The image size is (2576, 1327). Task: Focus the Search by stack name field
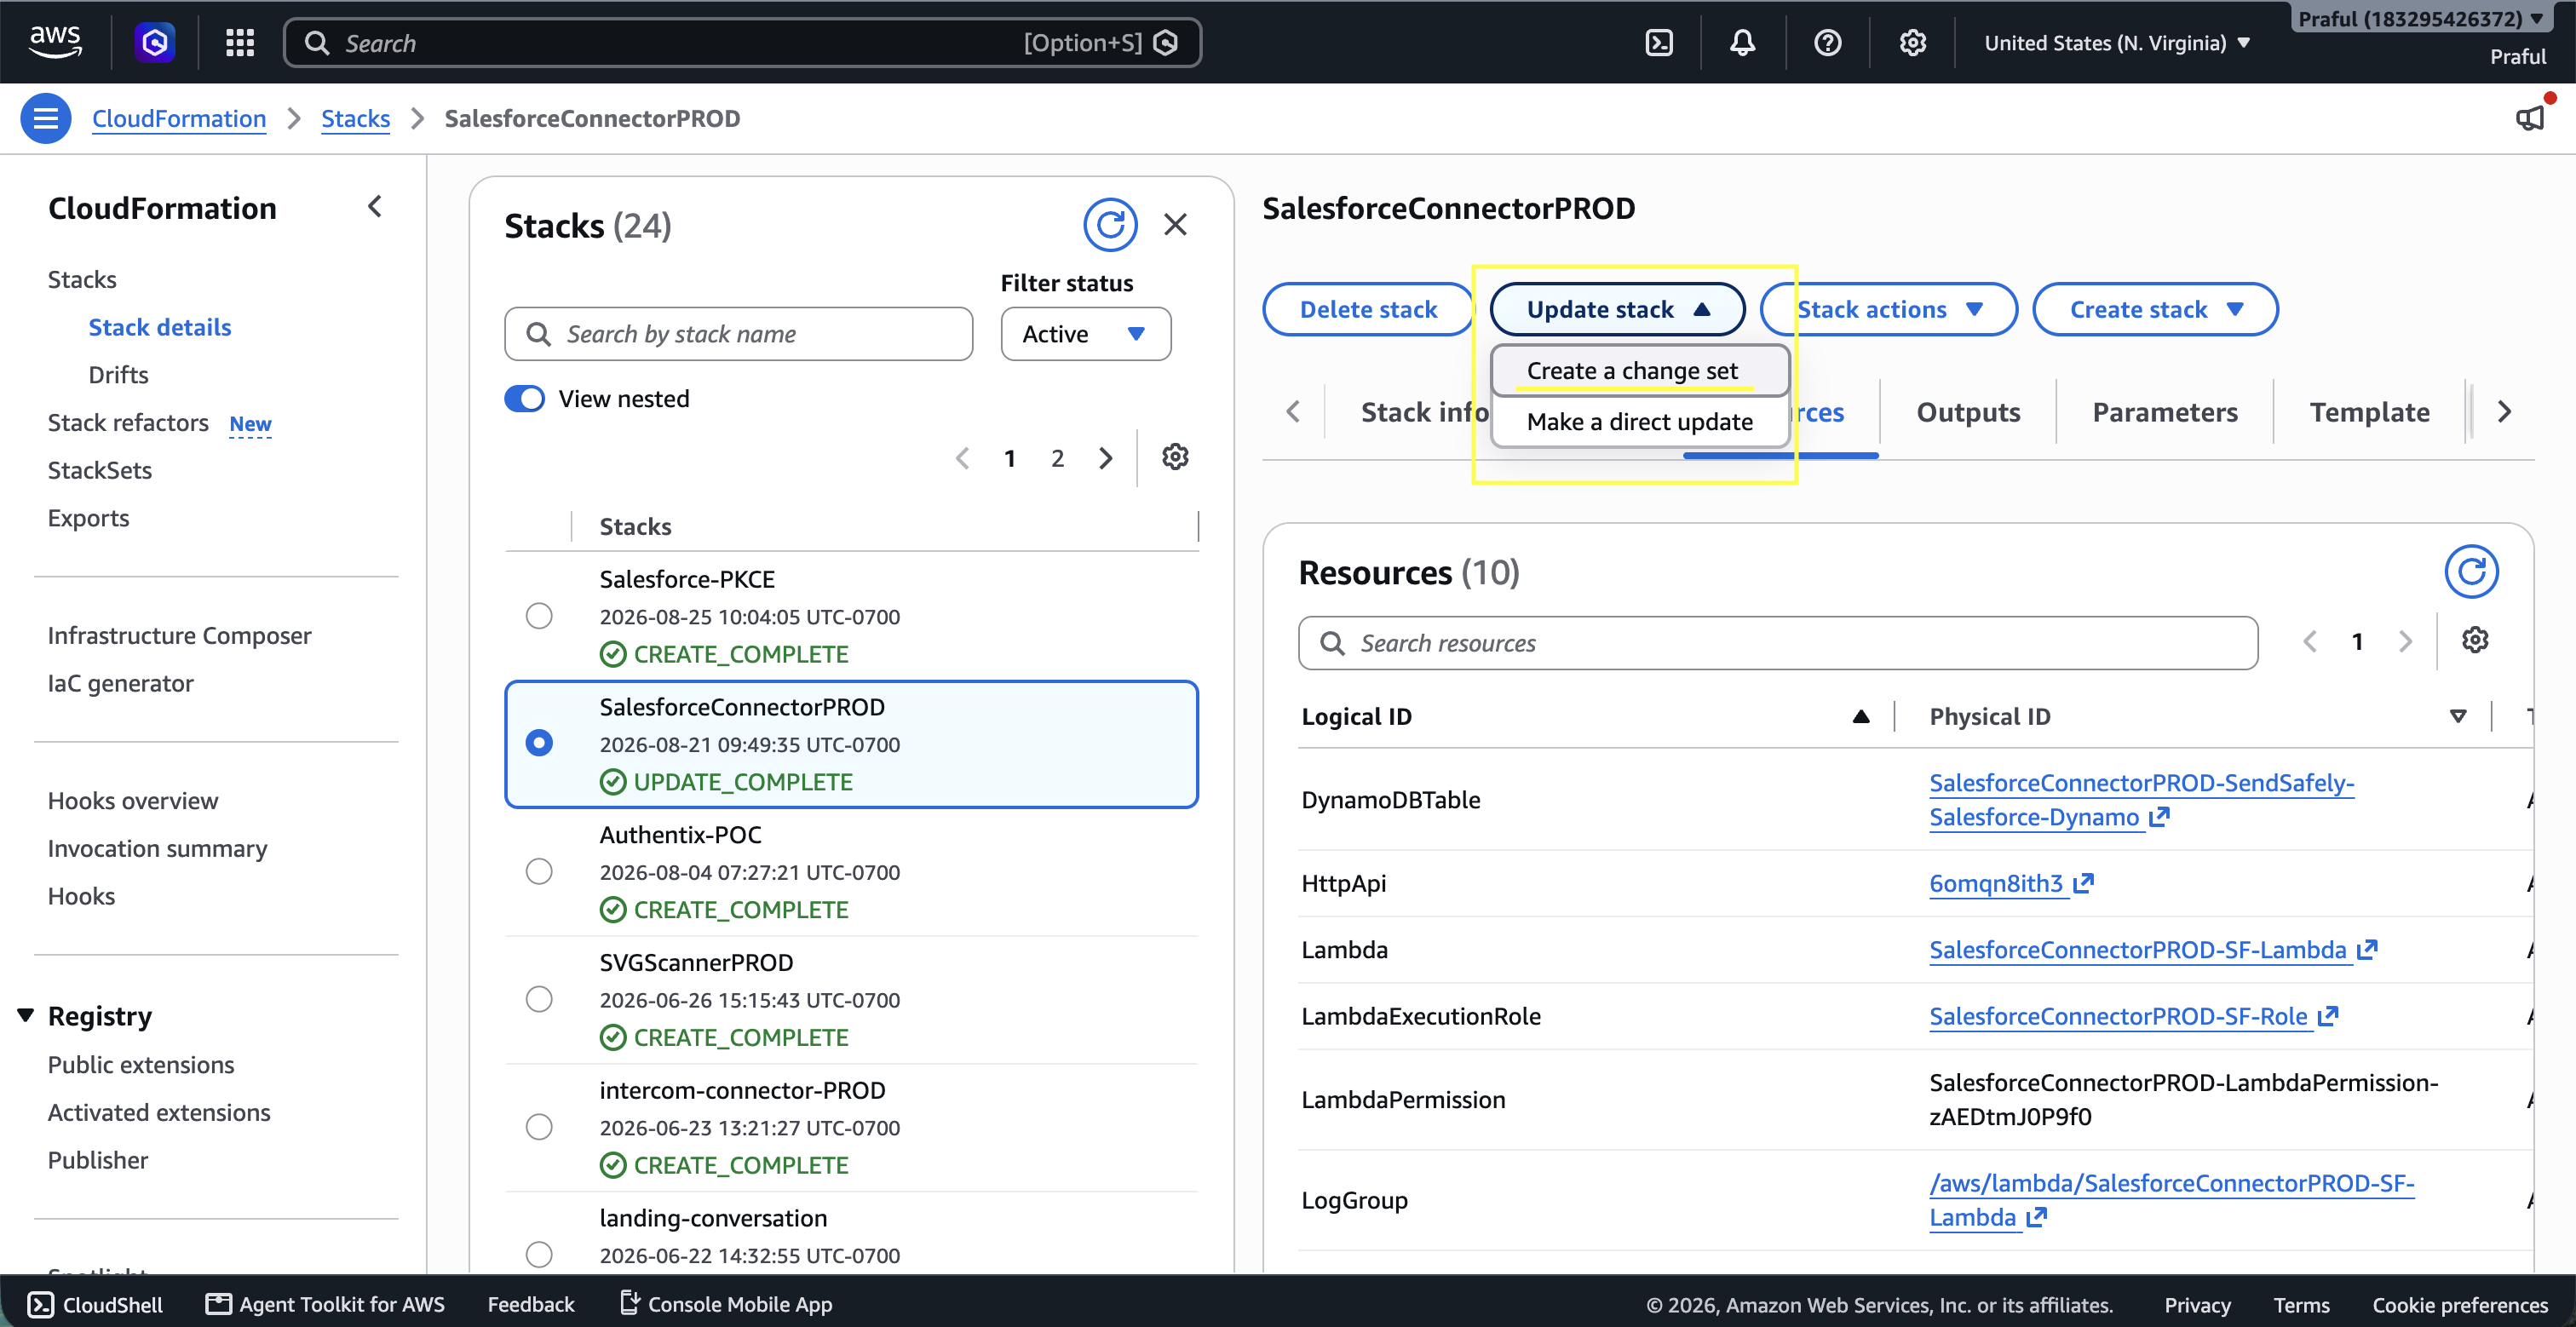pyautogui.click(x=738, y=334)
